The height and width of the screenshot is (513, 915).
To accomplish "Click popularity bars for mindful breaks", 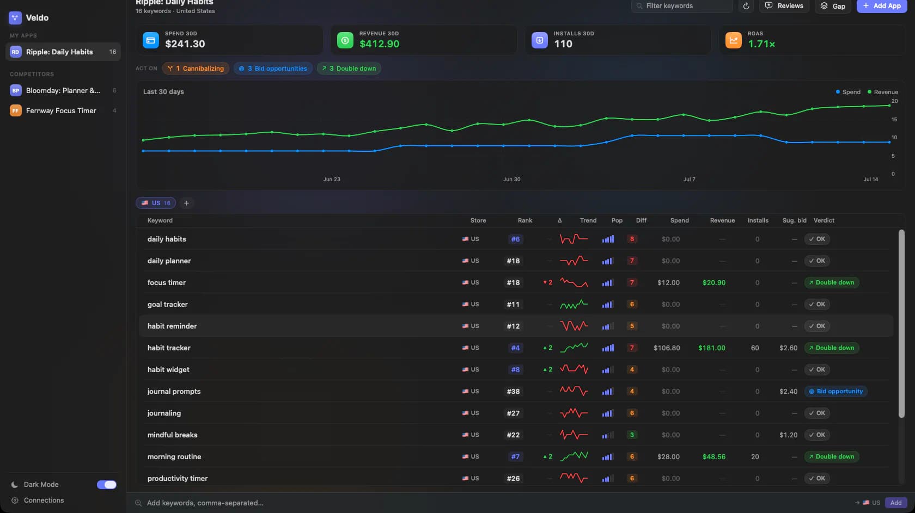I will coord(608,435).
